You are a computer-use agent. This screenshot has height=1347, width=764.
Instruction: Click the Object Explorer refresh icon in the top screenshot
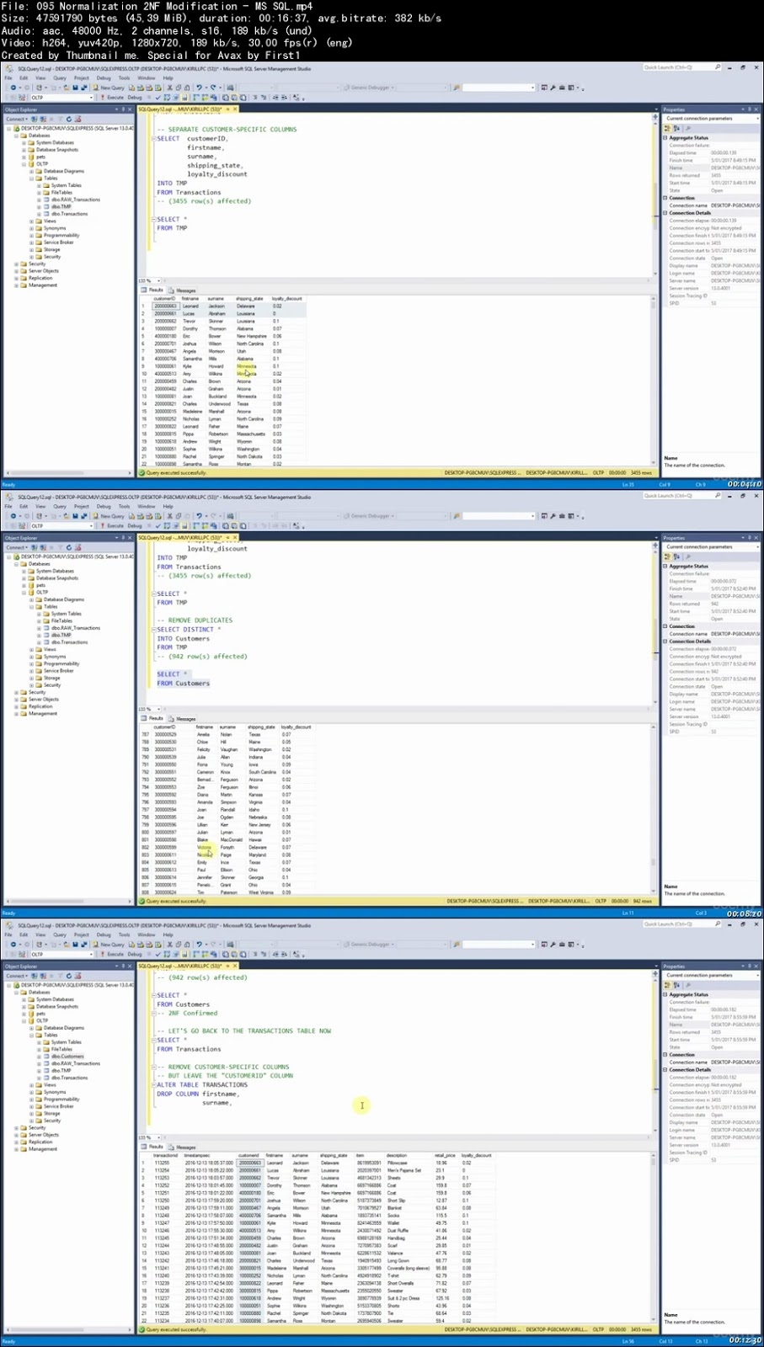coord(68,120)
